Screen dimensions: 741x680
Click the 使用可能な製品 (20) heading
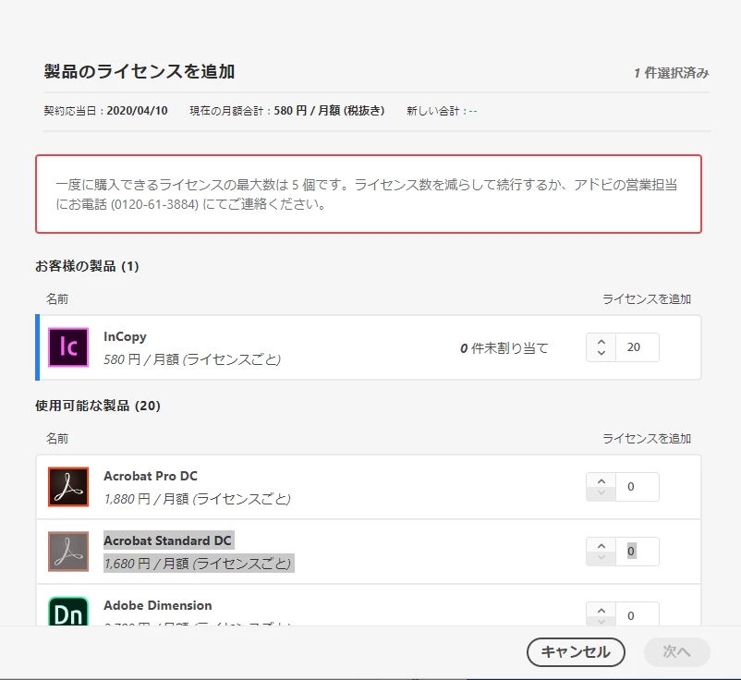[98, 406]
